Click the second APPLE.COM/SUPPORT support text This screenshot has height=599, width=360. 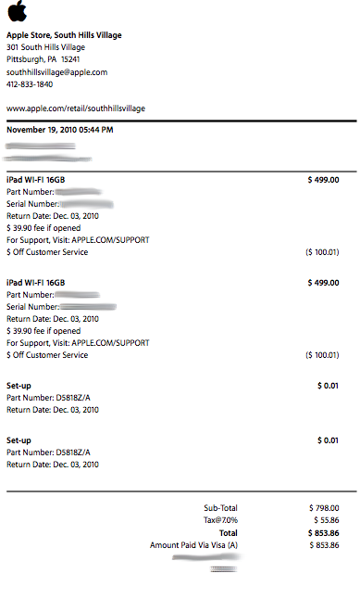tap(111, 343)
